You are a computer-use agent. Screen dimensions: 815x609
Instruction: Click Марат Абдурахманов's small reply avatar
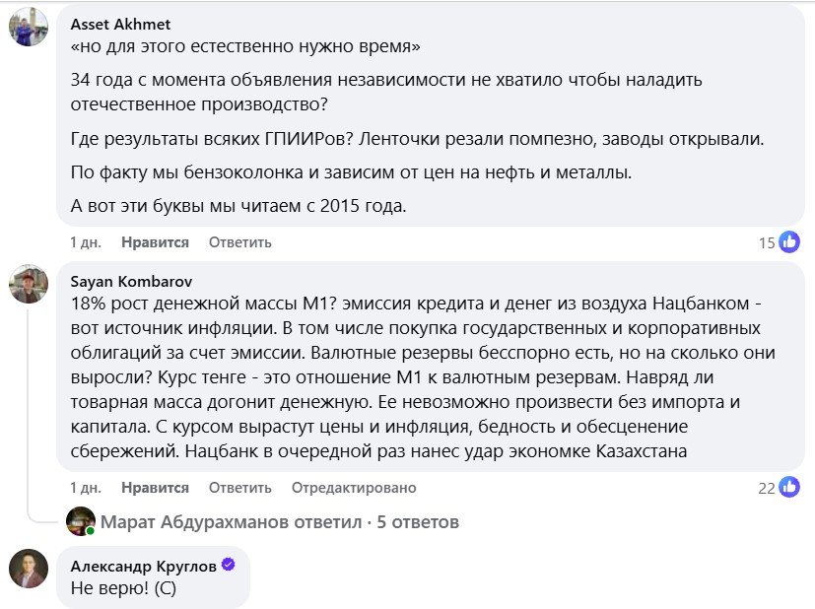[x=81, y=521]
